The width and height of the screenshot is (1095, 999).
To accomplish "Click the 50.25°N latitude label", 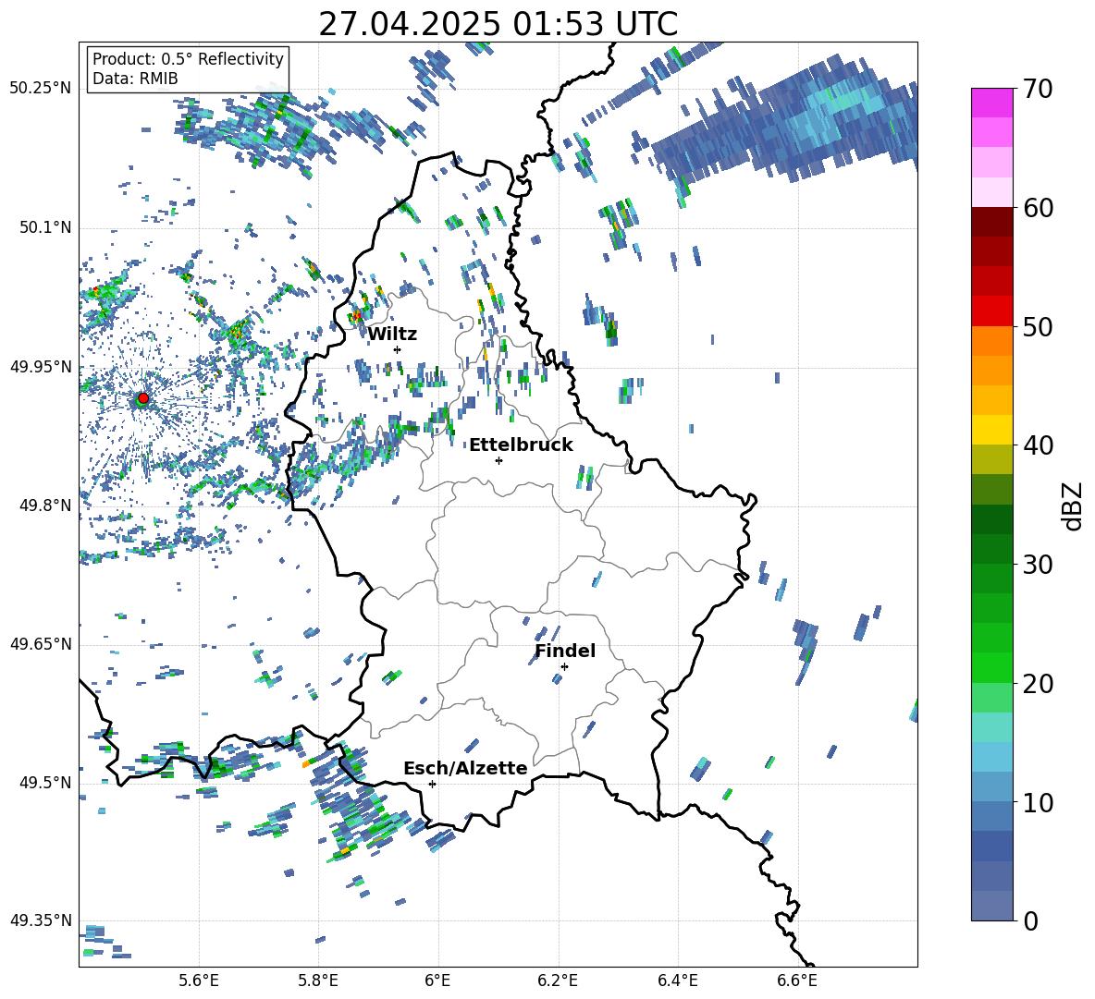I will pos(41,89).
